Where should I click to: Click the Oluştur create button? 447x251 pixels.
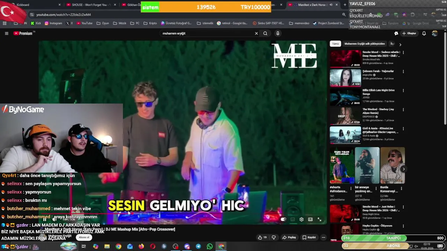point(409,33)
